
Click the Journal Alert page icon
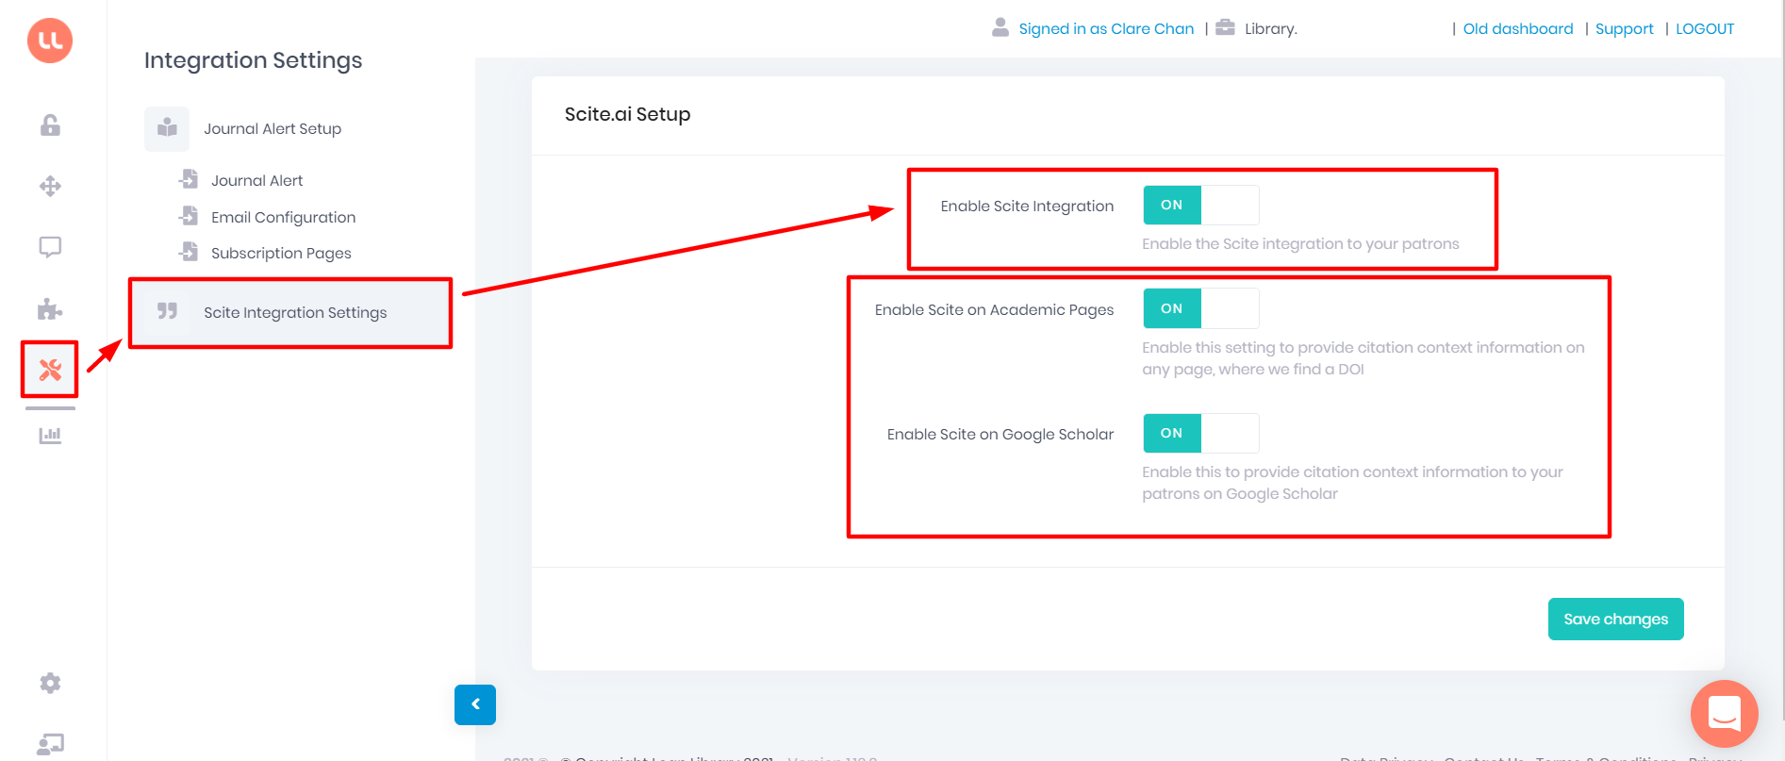click(x=189, y=179)
